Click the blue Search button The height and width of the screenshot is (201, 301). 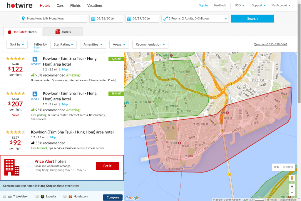click(x=252, y=19)
